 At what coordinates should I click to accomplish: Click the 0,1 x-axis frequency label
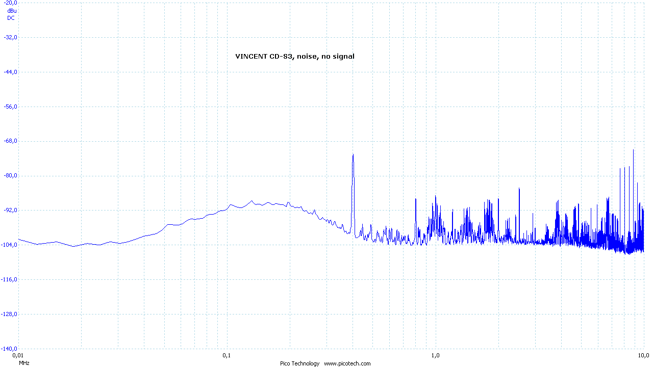click(227, 355)
